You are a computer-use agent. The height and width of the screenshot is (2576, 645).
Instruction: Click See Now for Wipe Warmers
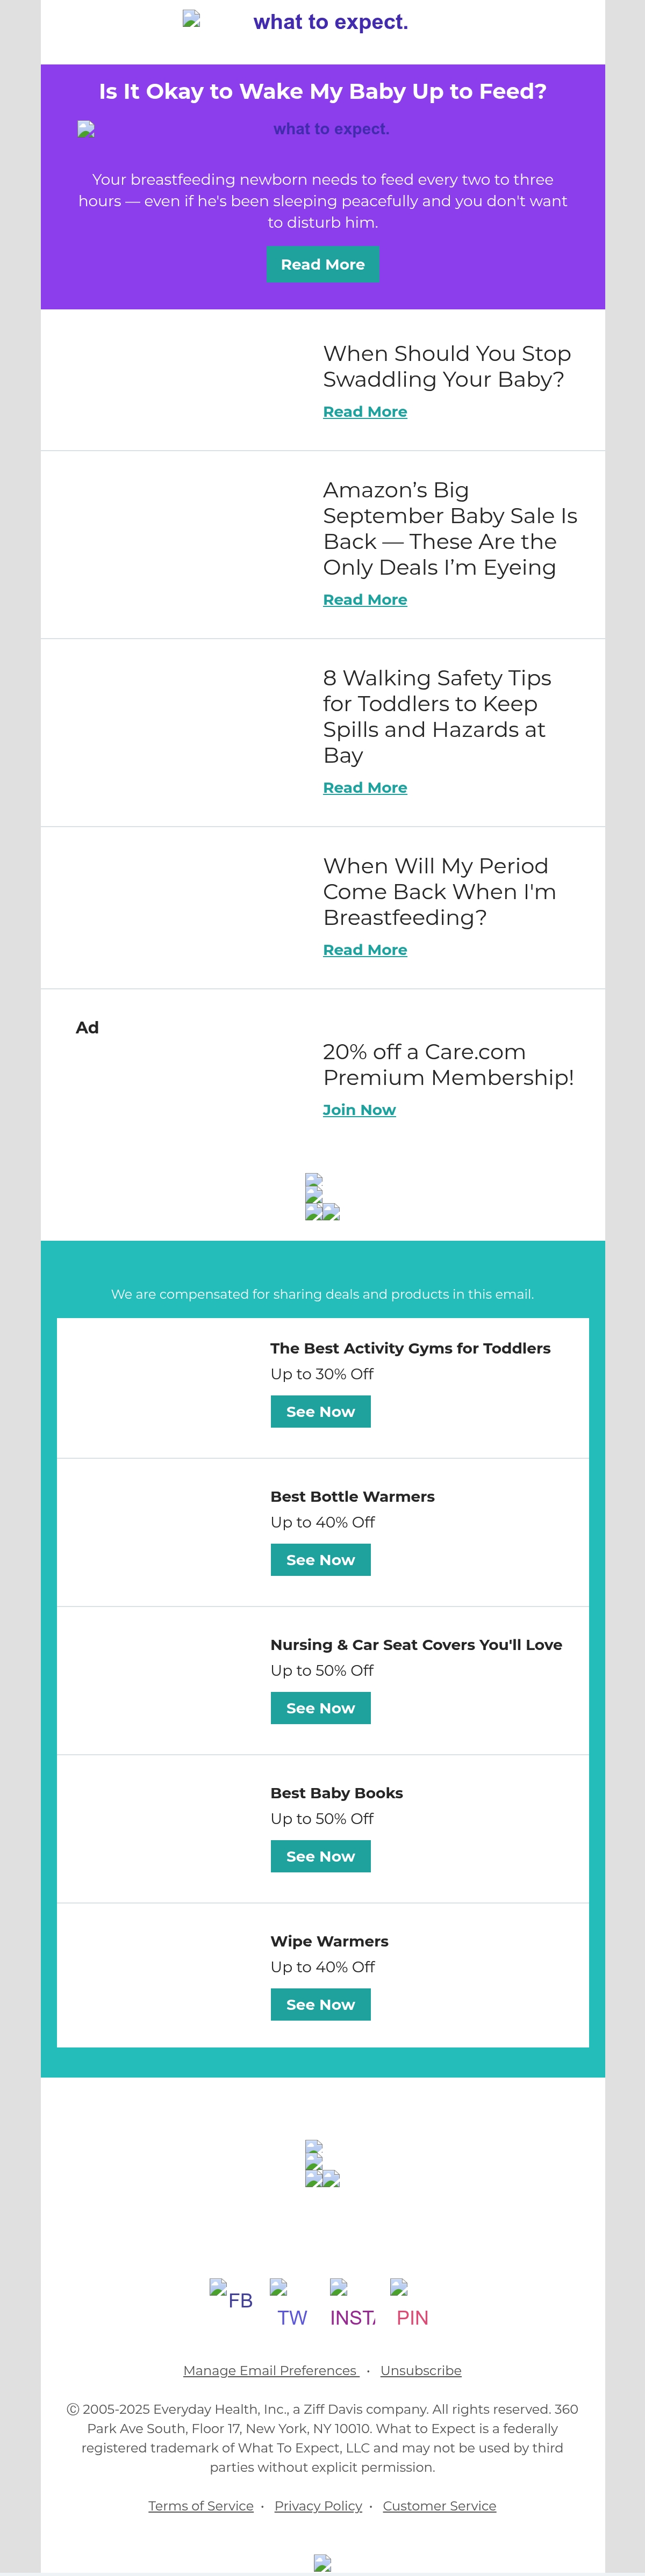pos(321,2004)
